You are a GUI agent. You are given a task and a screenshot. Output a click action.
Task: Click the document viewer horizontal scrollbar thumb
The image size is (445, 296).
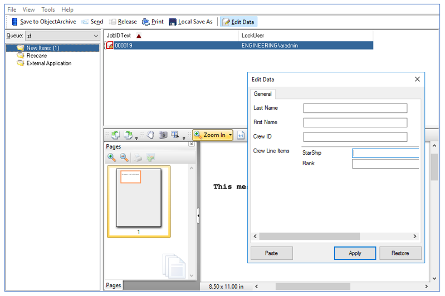pyautogui.click(x=313, y=287)
